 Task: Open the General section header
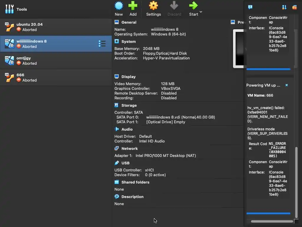coord(129,22)
